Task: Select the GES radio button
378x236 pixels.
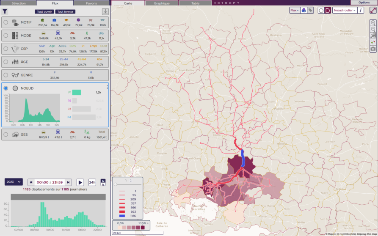Action: click(6, 134)
